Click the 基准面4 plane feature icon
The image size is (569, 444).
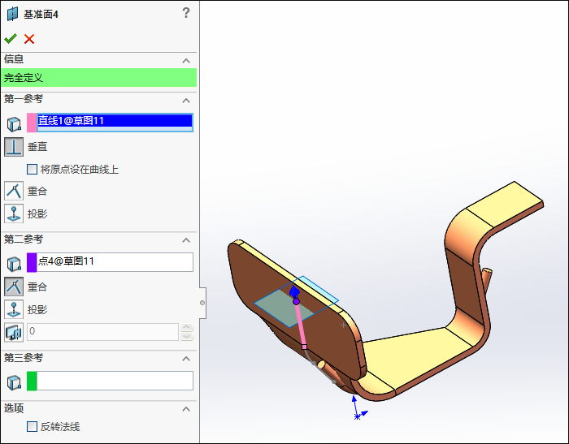tap(12, 14)
